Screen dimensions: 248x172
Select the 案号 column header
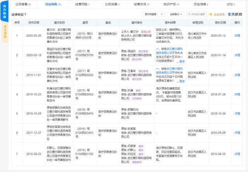point(85,22)
